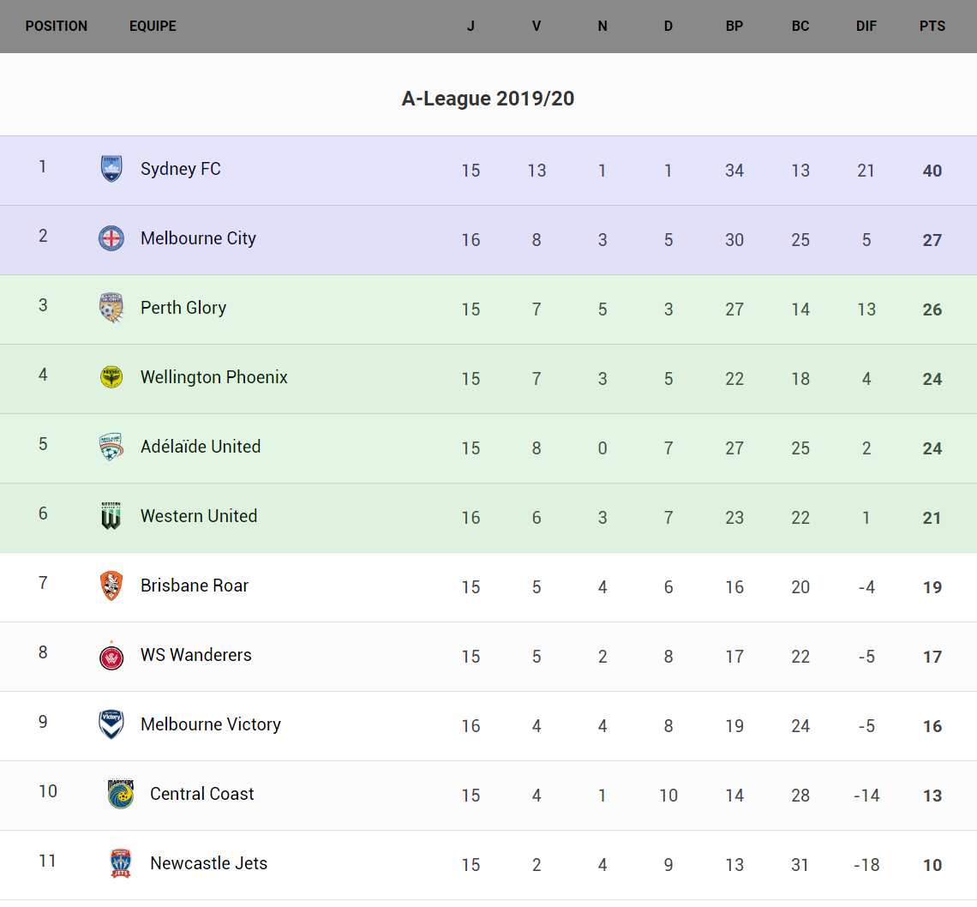Open the Melbourne Victory team name

tap(211, 724)
